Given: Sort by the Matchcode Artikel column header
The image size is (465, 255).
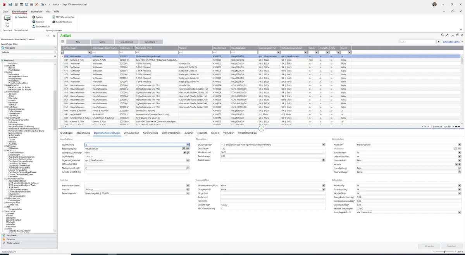Looking at the screenshot, I should (x=157, y=48).
